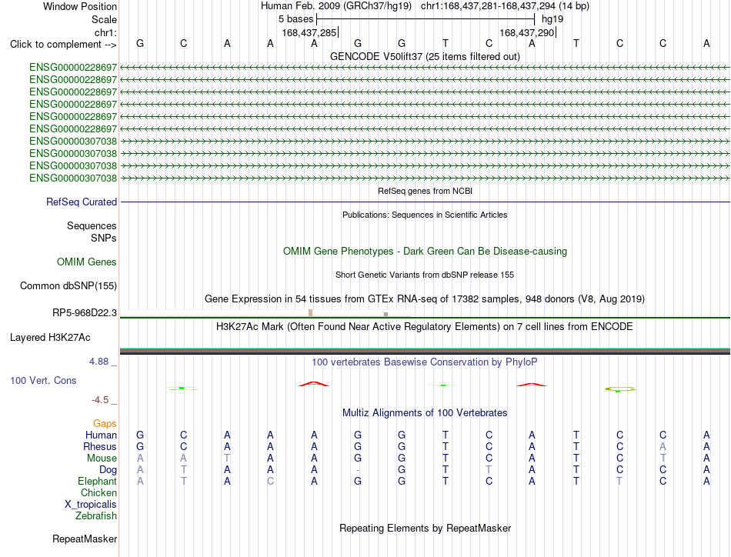Click coordinate tick 168,437,290
This screenshot has width=731, height=557.
pyautogui.click(x=527, y=32)
